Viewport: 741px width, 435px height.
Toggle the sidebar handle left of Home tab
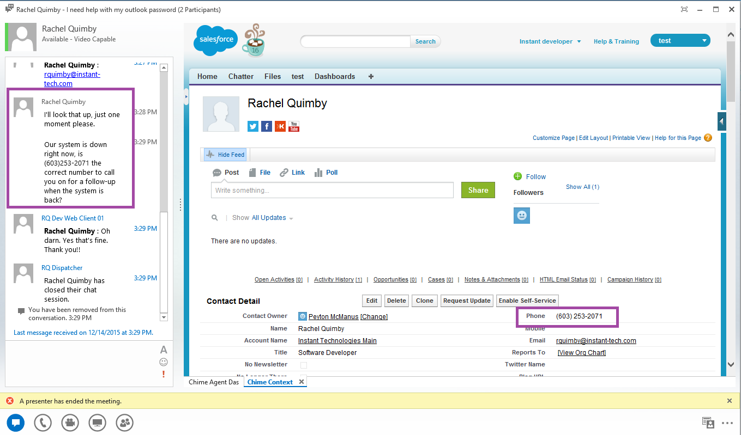click(x=186, y=97)
